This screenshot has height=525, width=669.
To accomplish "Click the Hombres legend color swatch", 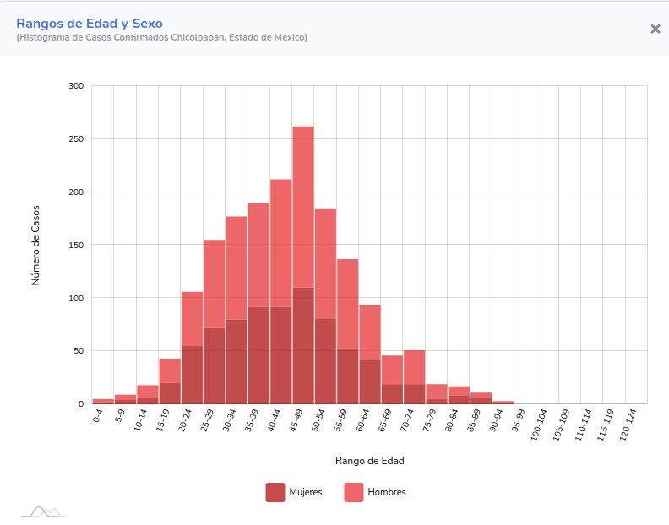I will click(353, 492).
